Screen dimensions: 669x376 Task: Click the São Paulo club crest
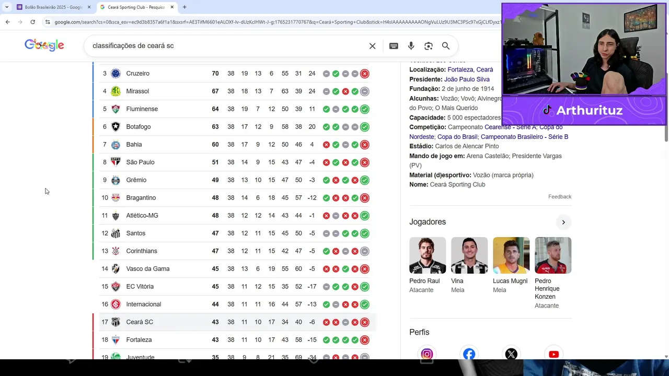click(116, 162)
